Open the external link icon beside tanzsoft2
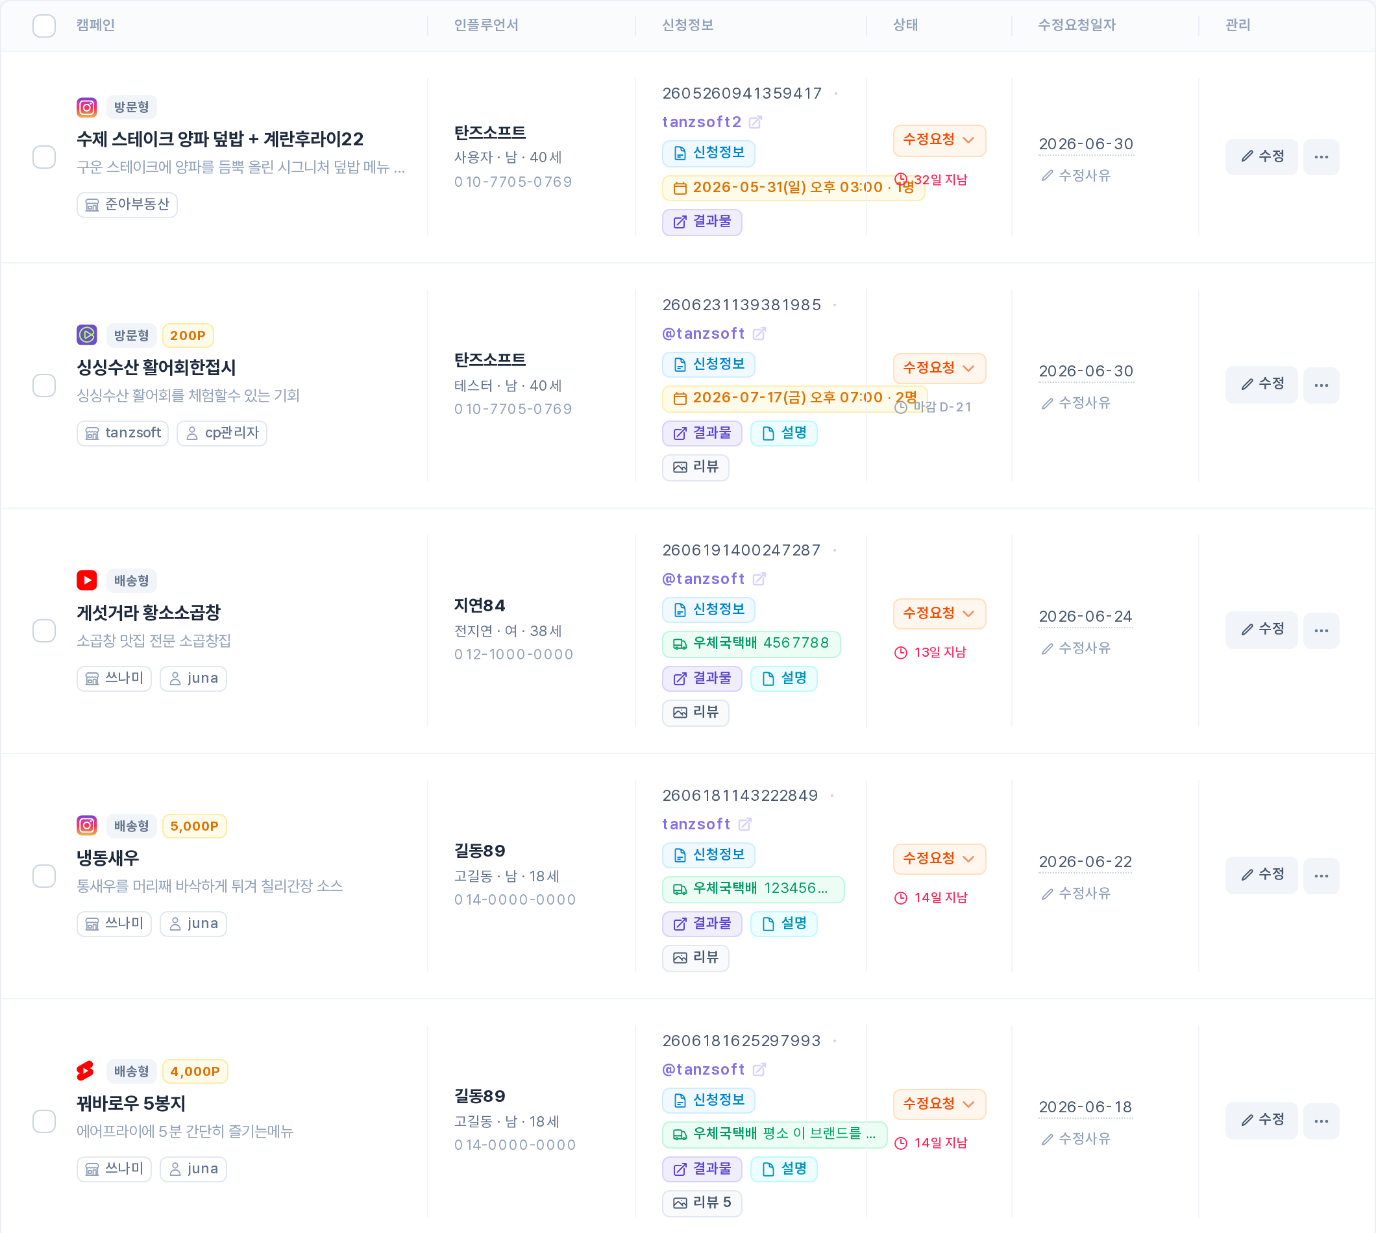The image size is (1376, 1233). point(756,122)
